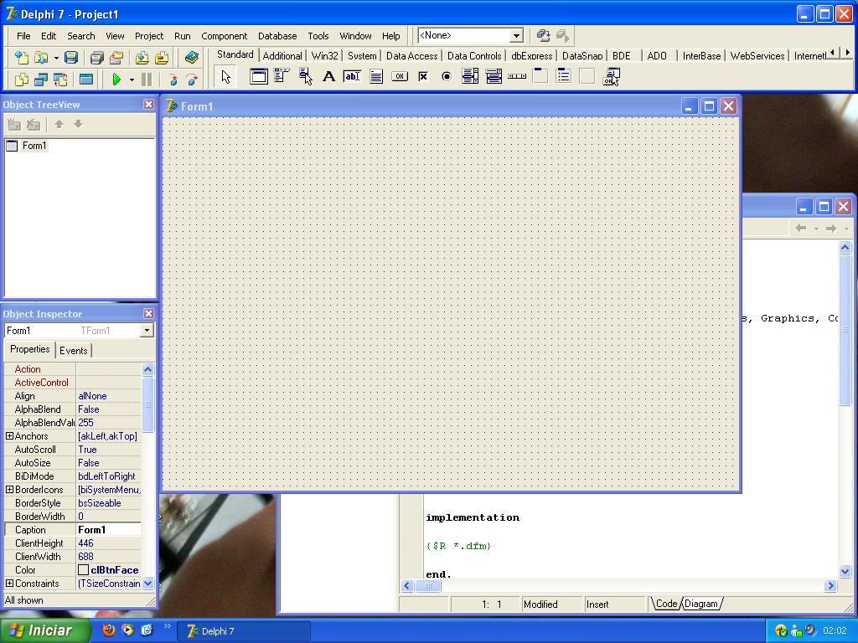
Task: Click the View Unit toolbar icon
Action: [21, 80]
